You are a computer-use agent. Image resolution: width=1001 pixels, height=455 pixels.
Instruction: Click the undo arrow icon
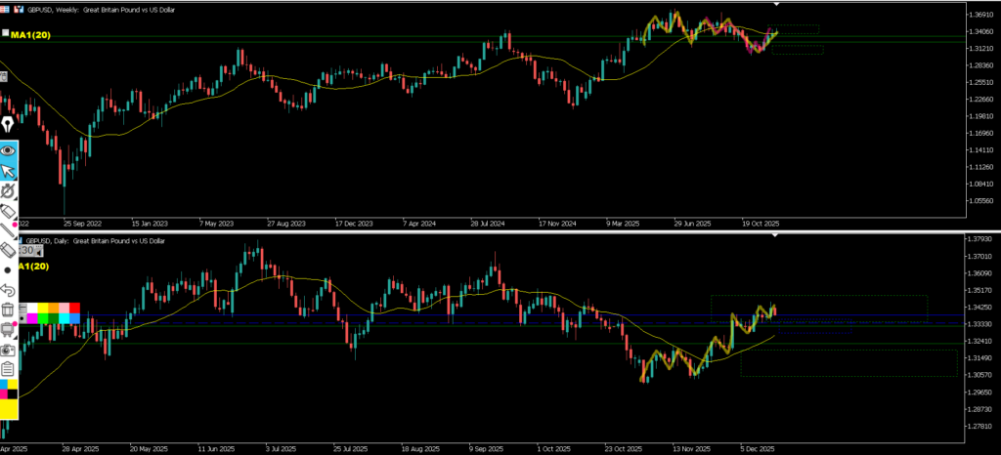click(8, 290)
